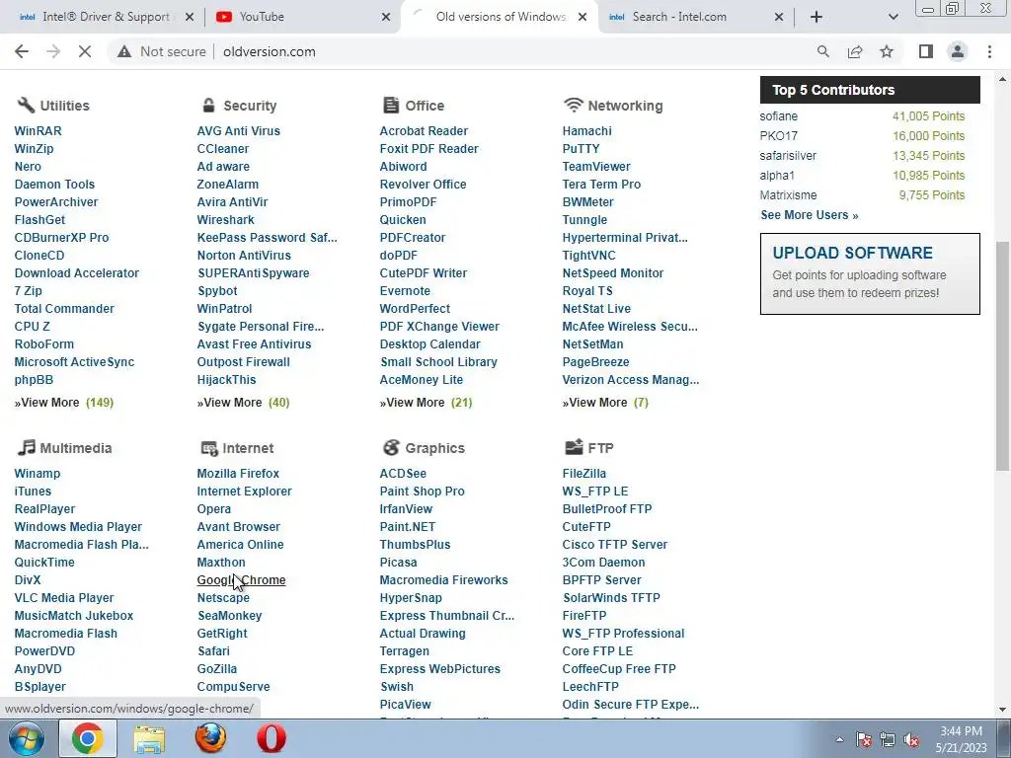
Task: Close the YouTube tab
Action: click(386, 17)
